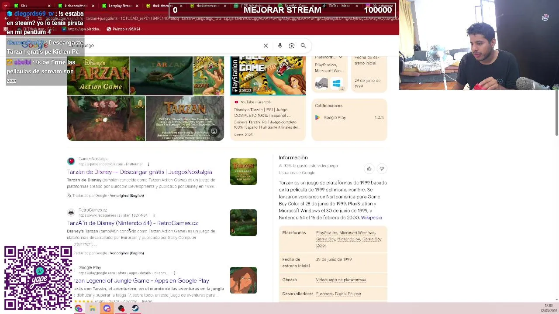Open the Wikipedia link in description
This screenshot has width=559, height=314.
pos(371,218)
